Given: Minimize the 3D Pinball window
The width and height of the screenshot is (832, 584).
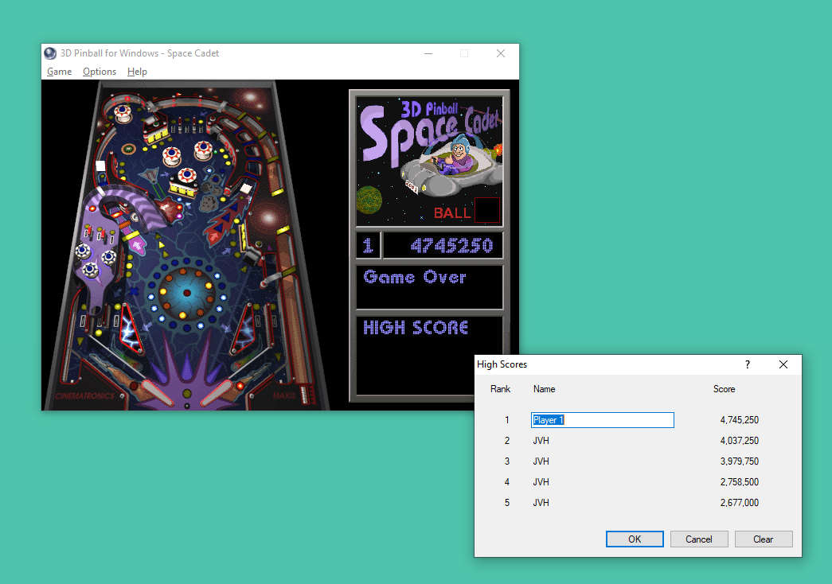Looking at the screenshot, I should click(x=428, y=53).
